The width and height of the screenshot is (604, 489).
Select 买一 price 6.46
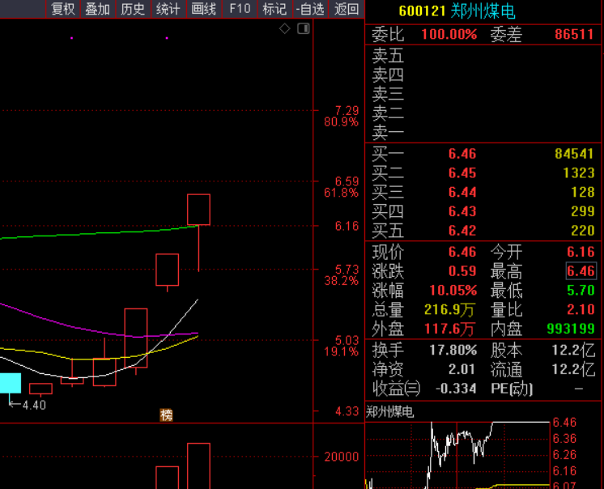(x=462, y=154)
